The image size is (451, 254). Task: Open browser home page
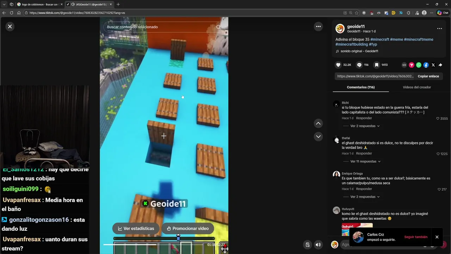click(19, 13)
